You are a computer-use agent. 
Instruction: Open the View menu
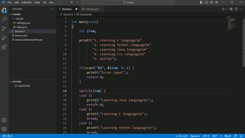click(x=37, y=2)
